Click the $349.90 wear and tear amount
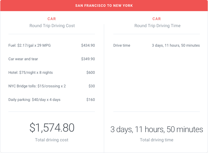Screen dimensions: 208x153 pos(88,59)
